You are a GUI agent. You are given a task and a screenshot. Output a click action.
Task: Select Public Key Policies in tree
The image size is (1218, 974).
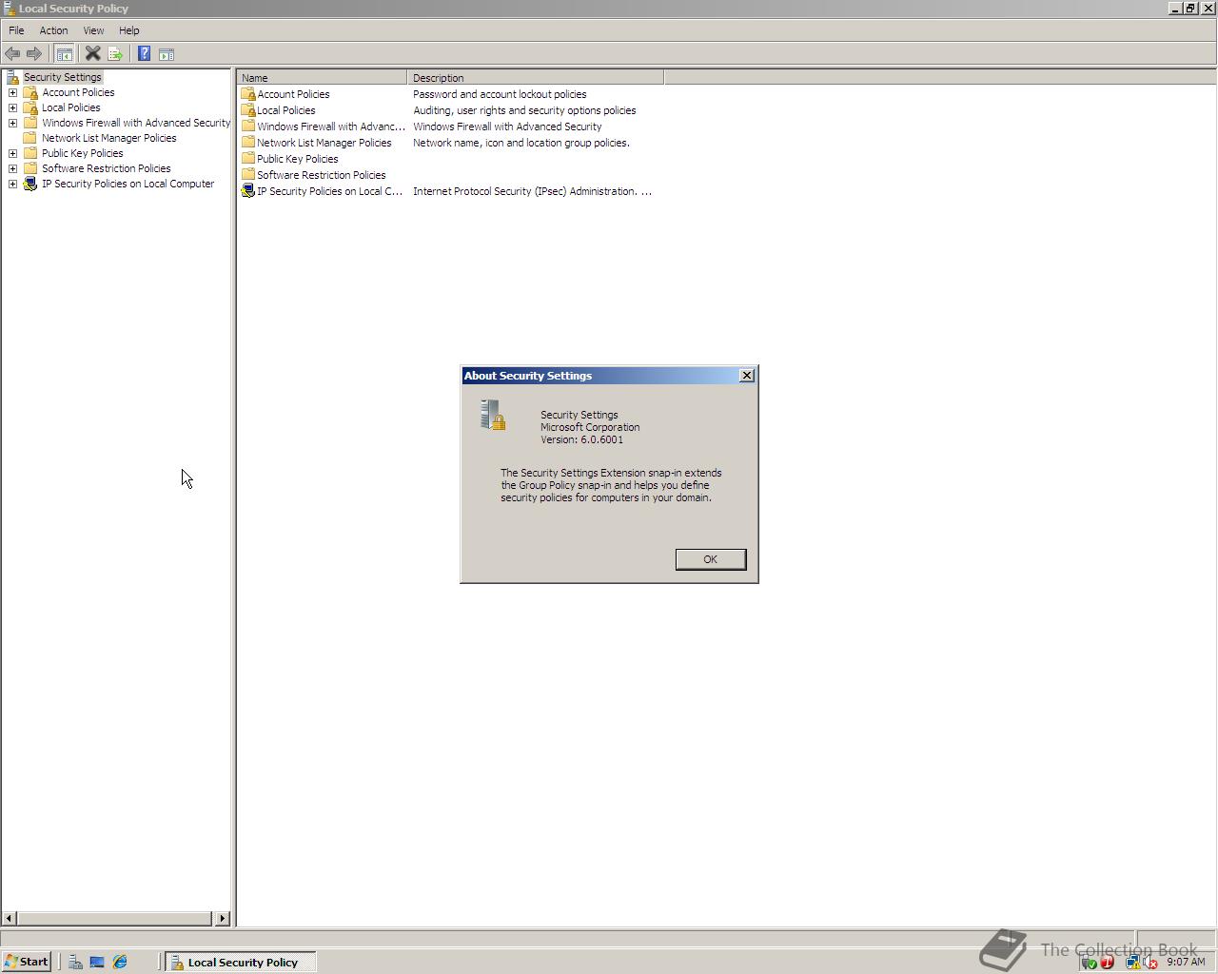tap(83, 153)
